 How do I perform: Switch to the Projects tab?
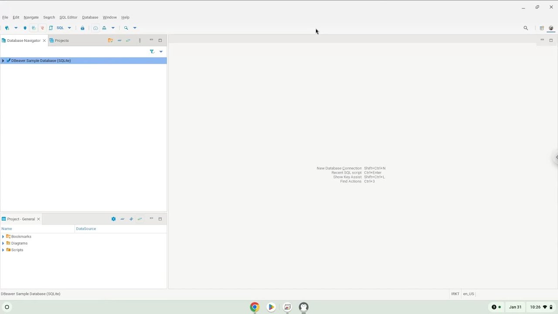tap(59, 41)
